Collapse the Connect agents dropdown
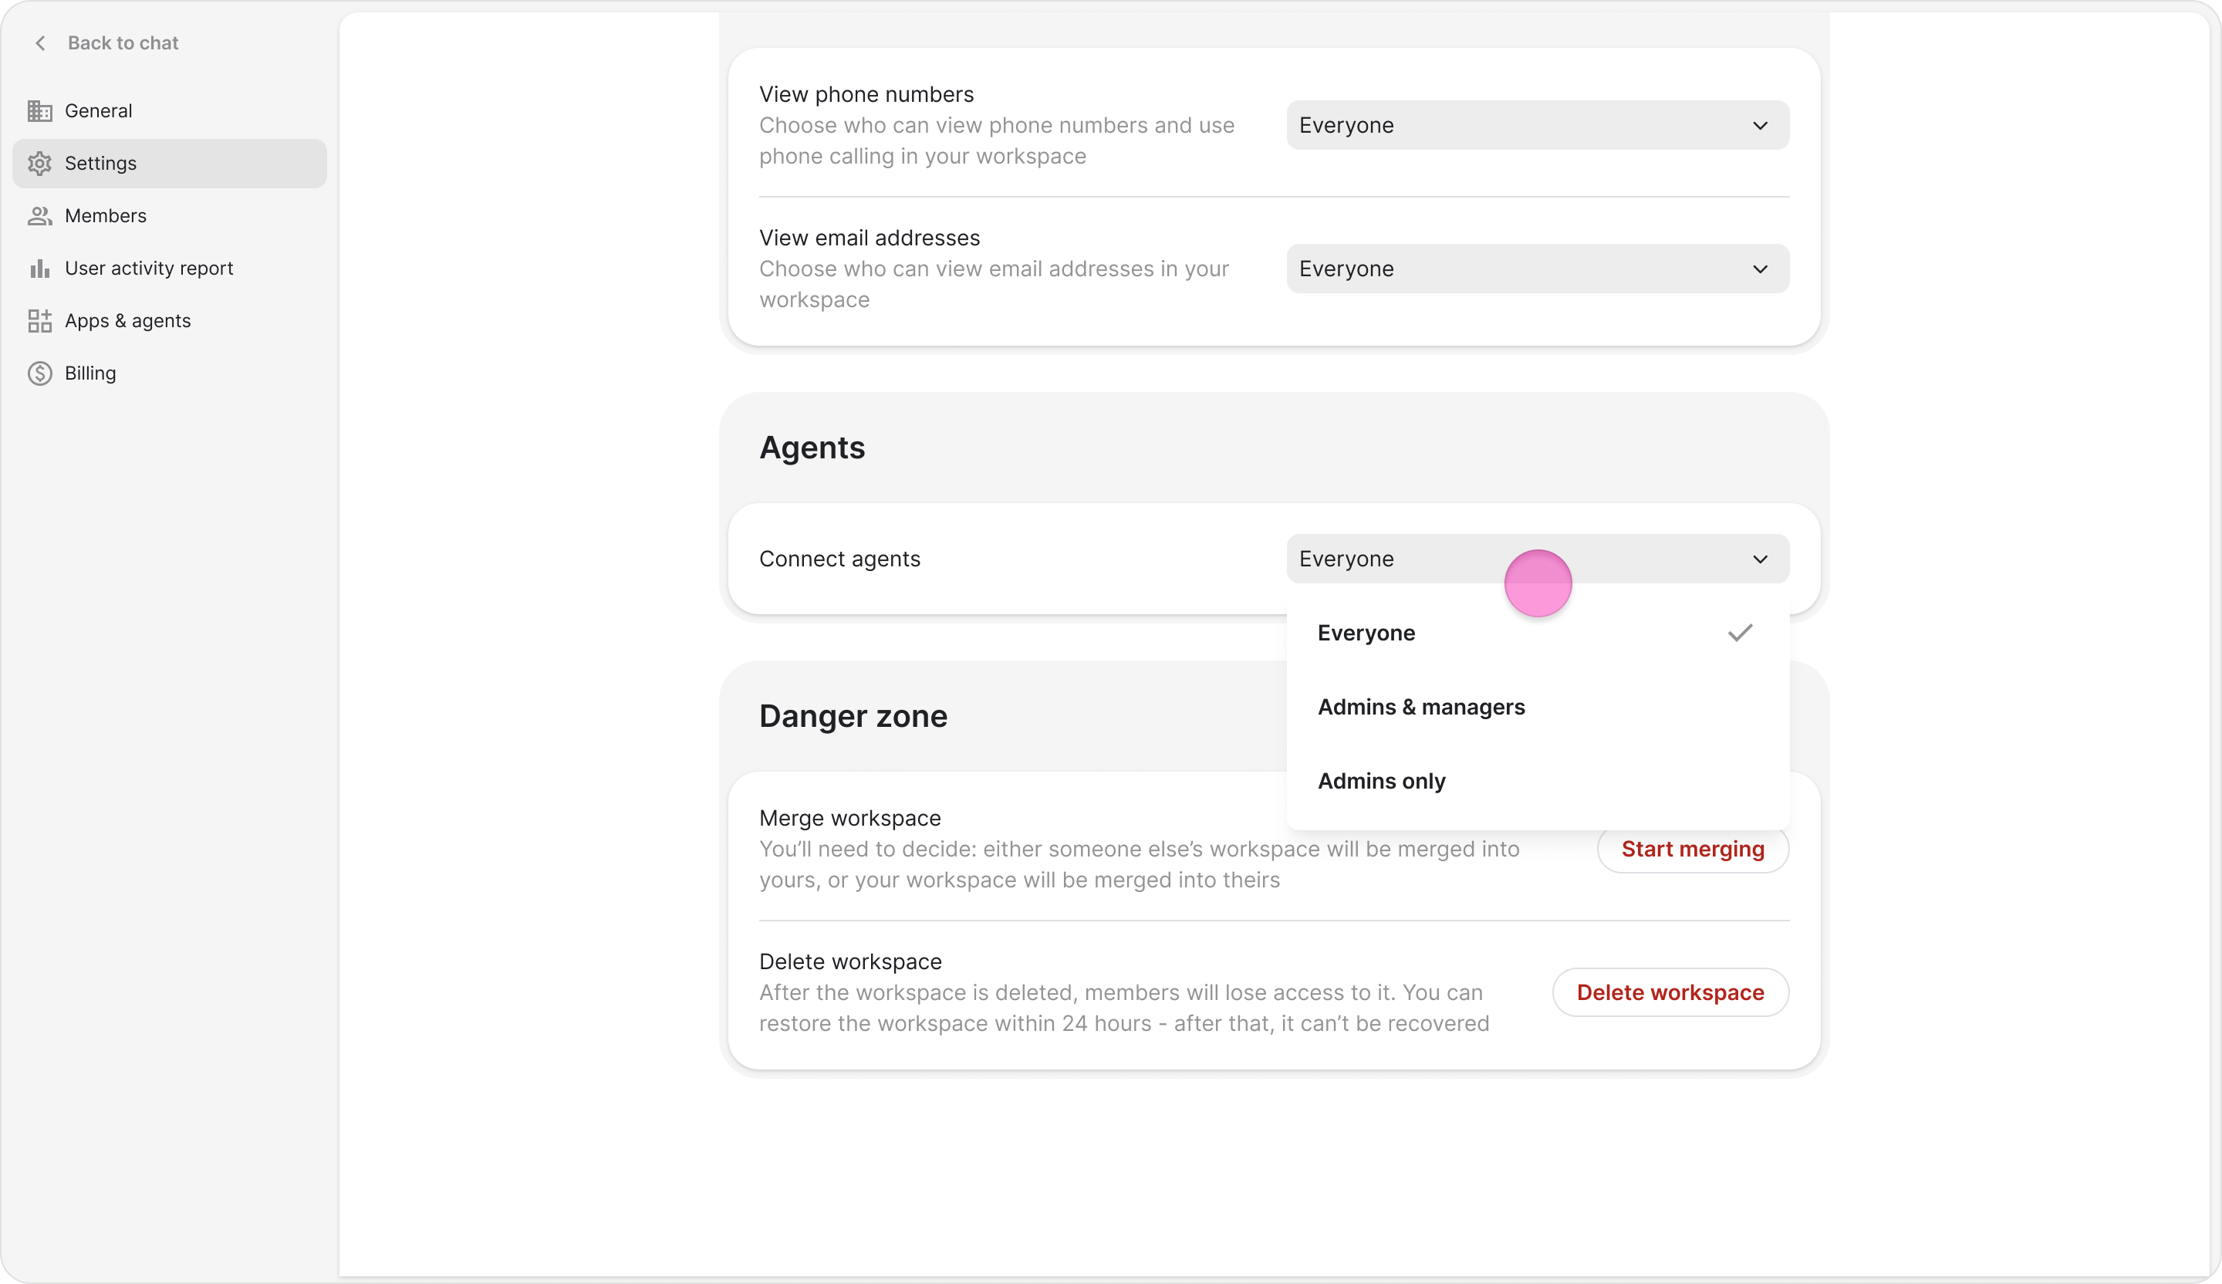Screen dimensions: 2222x1284 pyautogui.click(x=1538, y=559)
